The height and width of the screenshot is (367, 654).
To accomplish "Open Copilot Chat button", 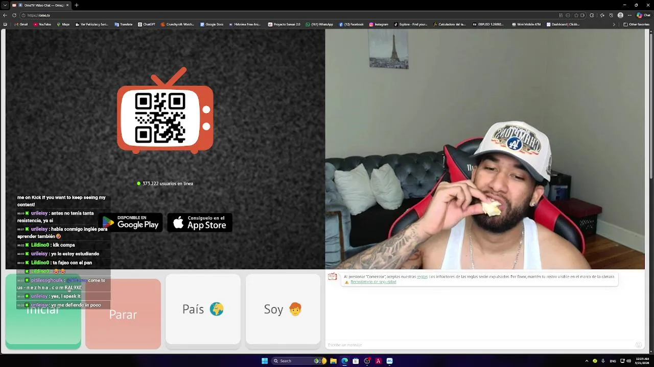I will (x=643, y=15).
